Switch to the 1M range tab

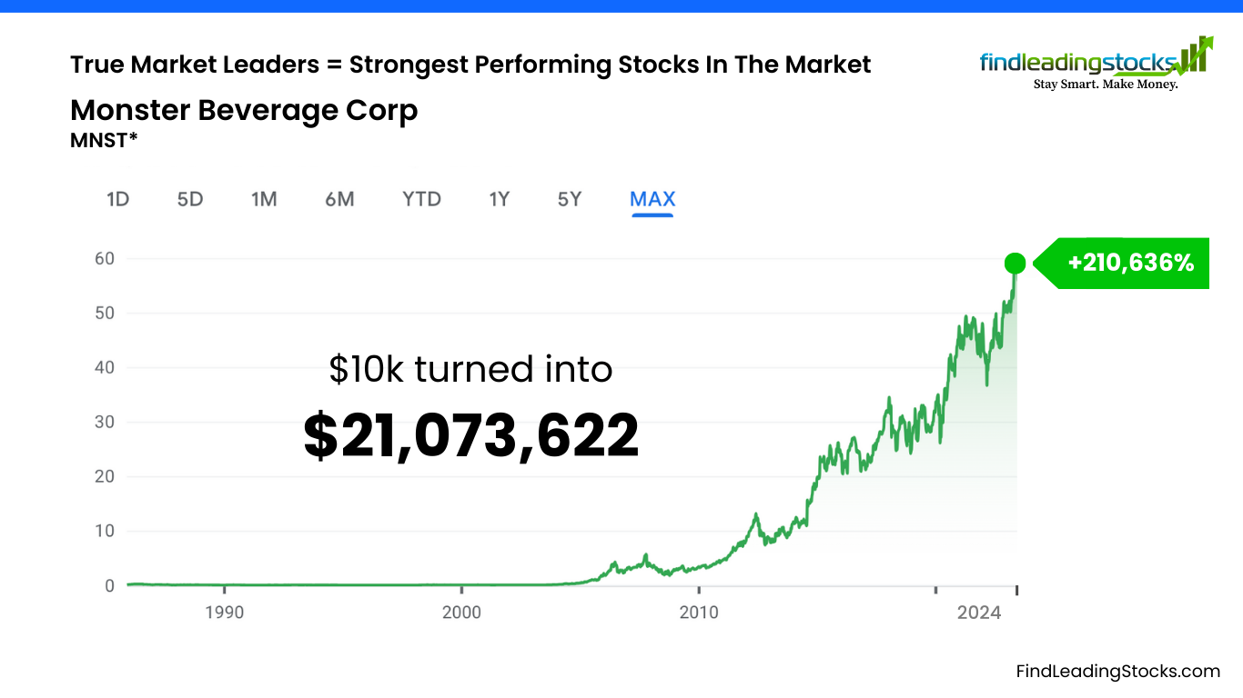tap(264, 199)
